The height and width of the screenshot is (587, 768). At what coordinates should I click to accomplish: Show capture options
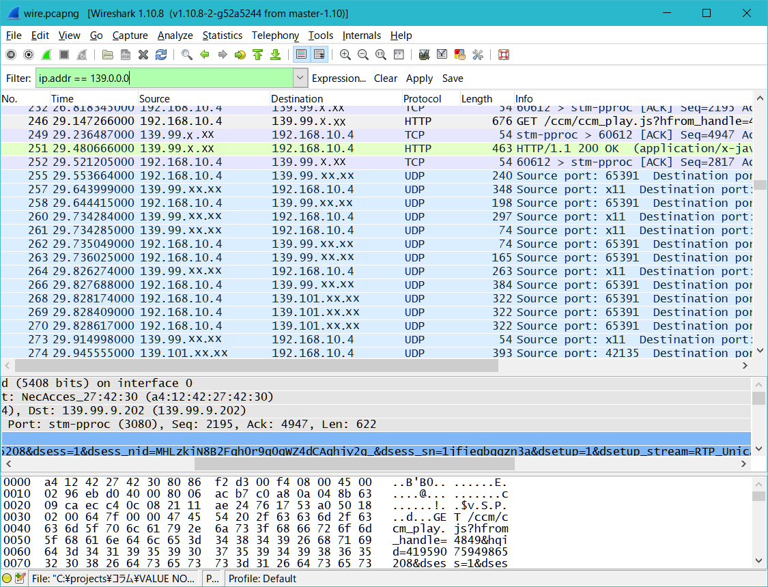coord(29,55)
